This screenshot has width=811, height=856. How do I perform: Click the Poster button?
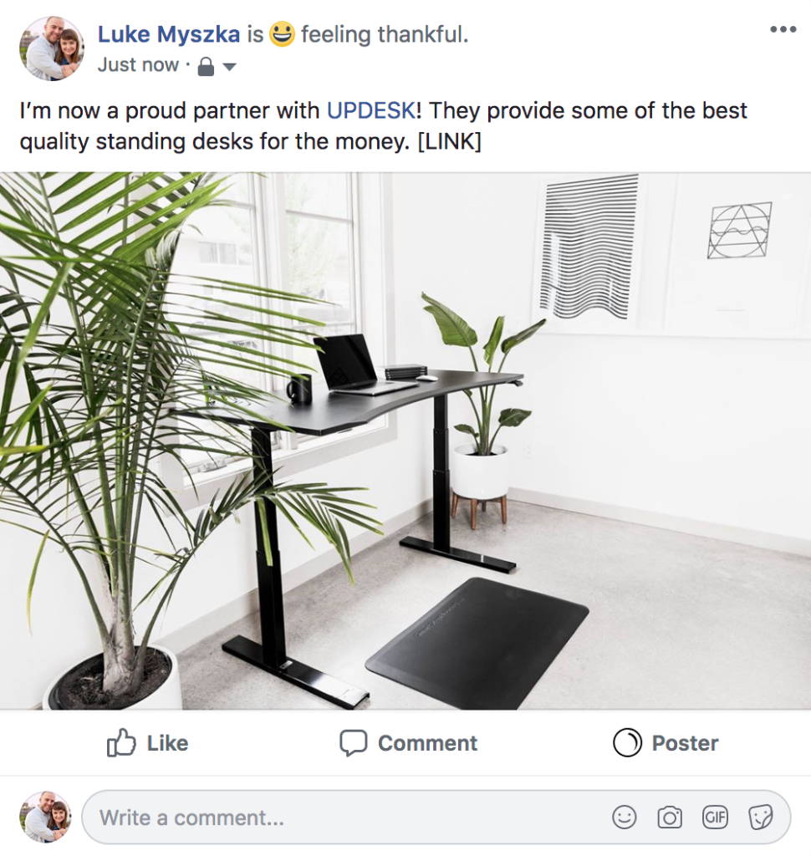(x=666, y=743)
